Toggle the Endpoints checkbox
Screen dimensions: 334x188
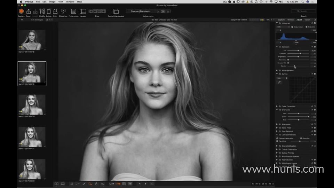pos(307,27)
